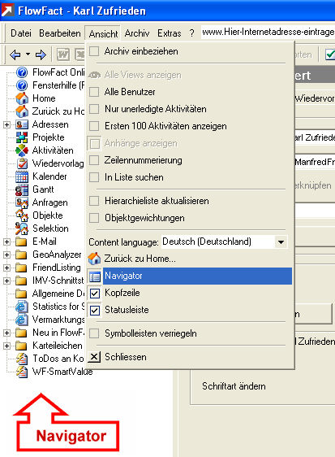335x457 pixels.
Task: Select the Aktivitäten icon in navigator
Action: 22,150
